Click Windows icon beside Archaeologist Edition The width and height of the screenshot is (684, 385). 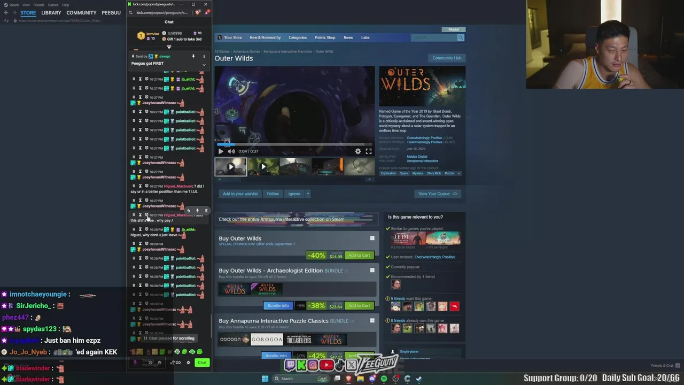[x=372, y=271]
